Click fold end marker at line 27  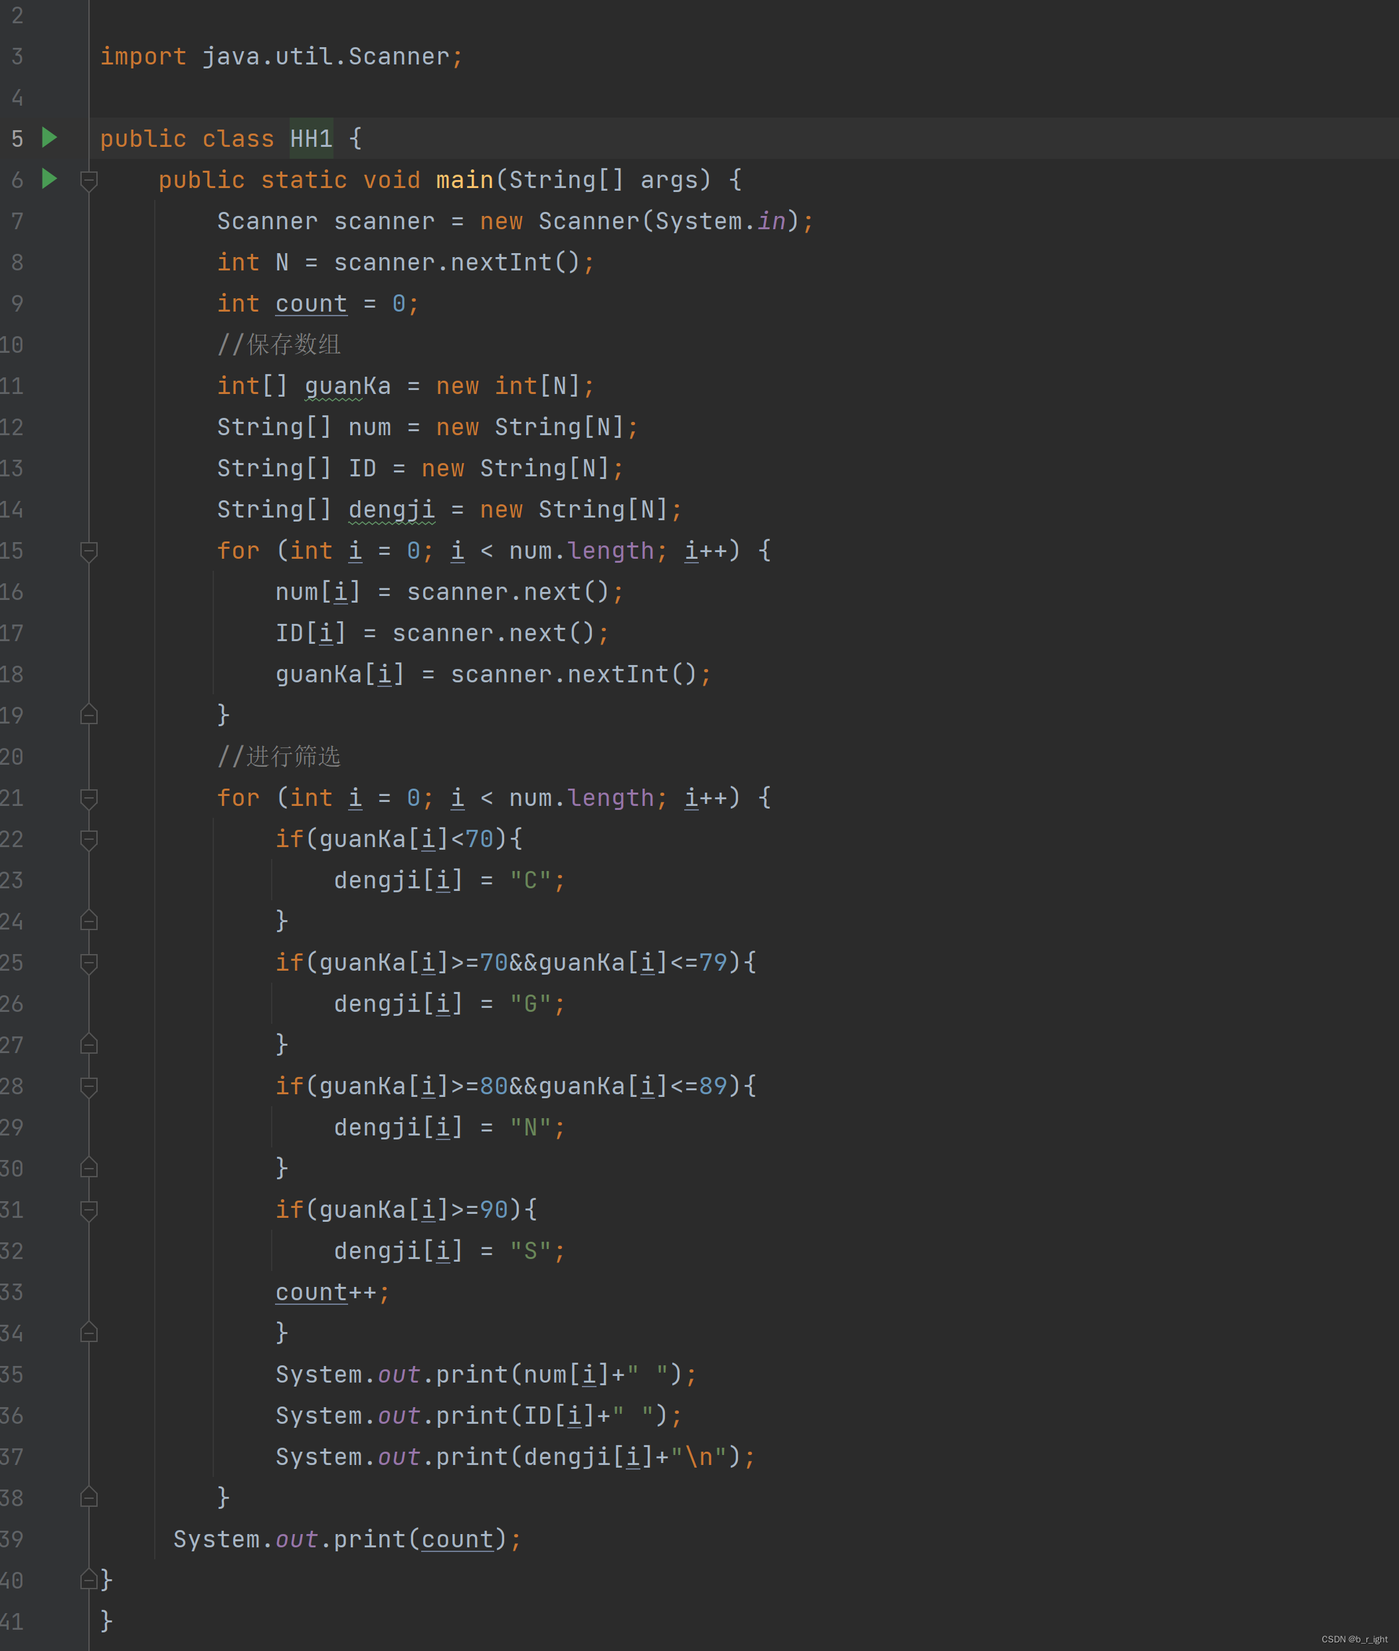[x=89, y=1044]
